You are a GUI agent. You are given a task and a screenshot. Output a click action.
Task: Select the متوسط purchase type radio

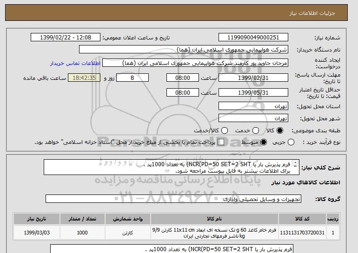click(264, 142)
